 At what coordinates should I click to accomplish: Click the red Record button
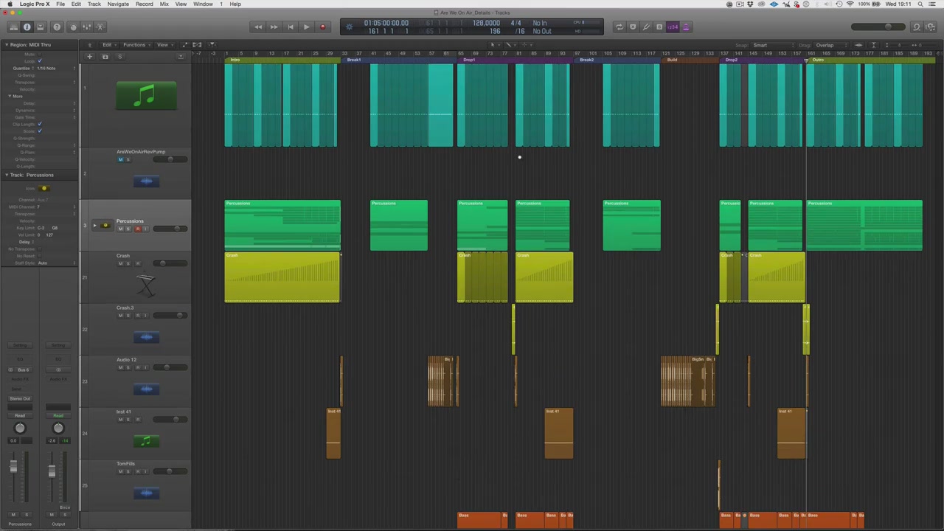pos(322,27)
